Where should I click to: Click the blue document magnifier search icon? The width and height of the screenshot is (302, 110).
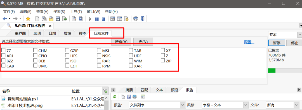(81, 19)
